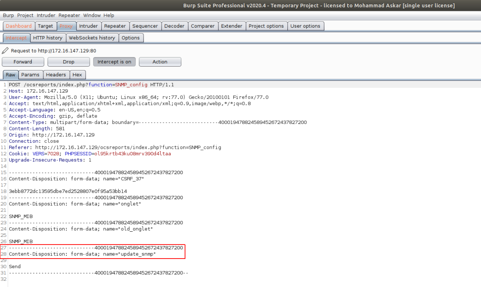Open the Help menu
Viewport: 481px width, 287px height.
tap(109, 15)
